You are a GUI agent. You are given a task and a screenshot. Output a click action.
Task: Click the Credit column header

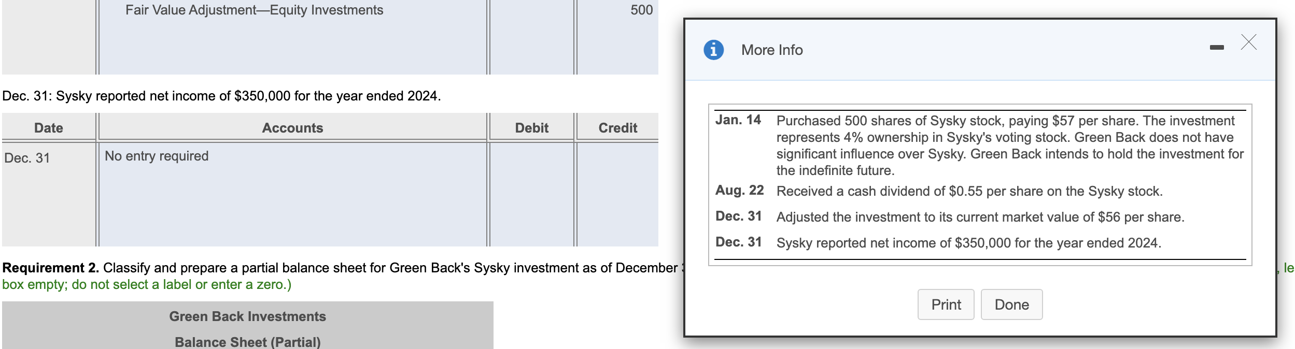tap(617, 127)
